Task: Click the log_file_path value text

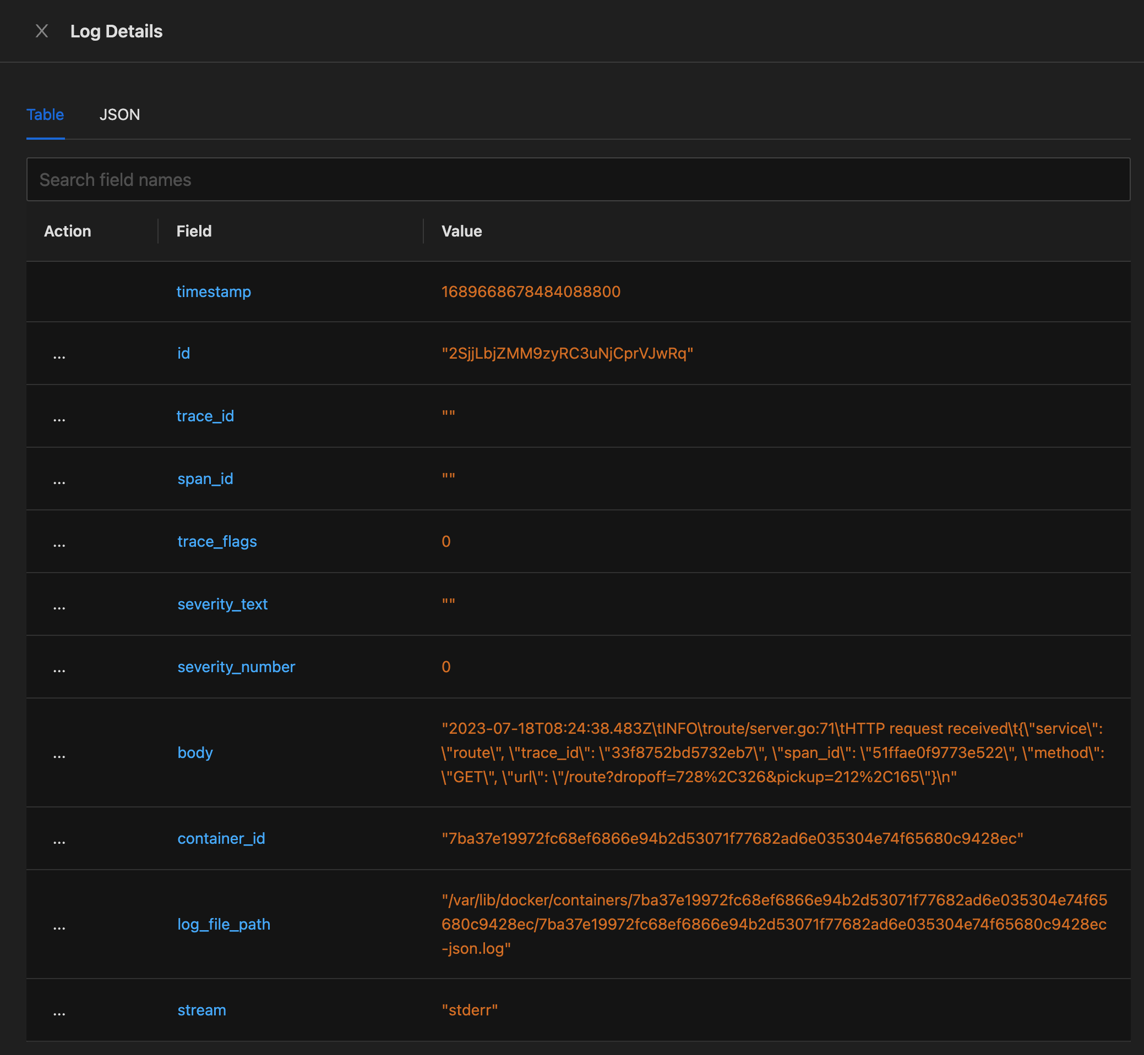Action: [773, 924]
